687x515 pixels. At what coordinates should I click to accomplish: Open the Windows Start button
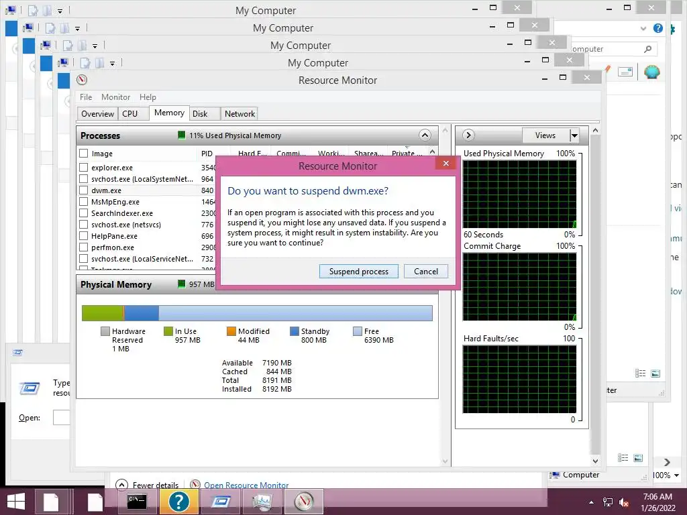16,502
